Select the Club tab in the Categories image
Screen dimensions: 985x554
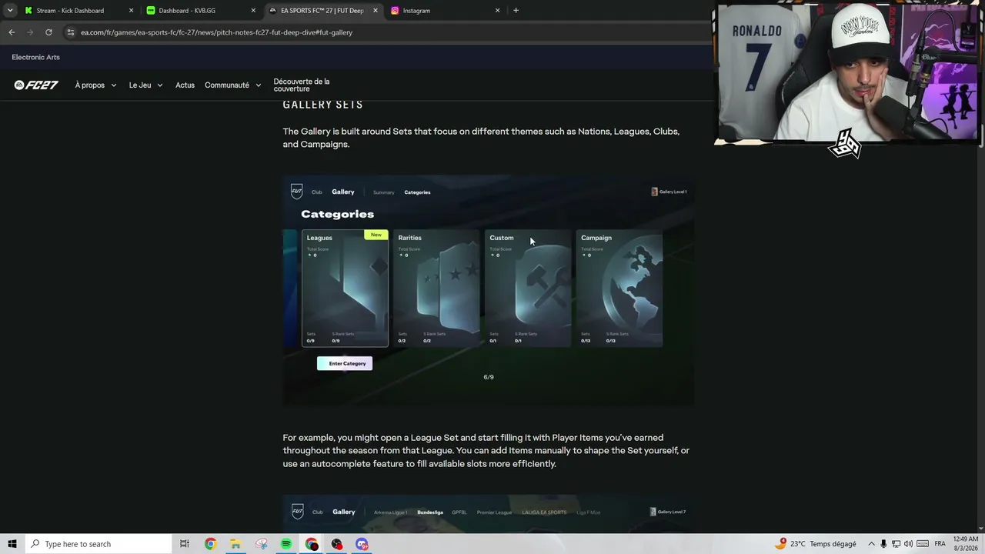tap(316, 192)
